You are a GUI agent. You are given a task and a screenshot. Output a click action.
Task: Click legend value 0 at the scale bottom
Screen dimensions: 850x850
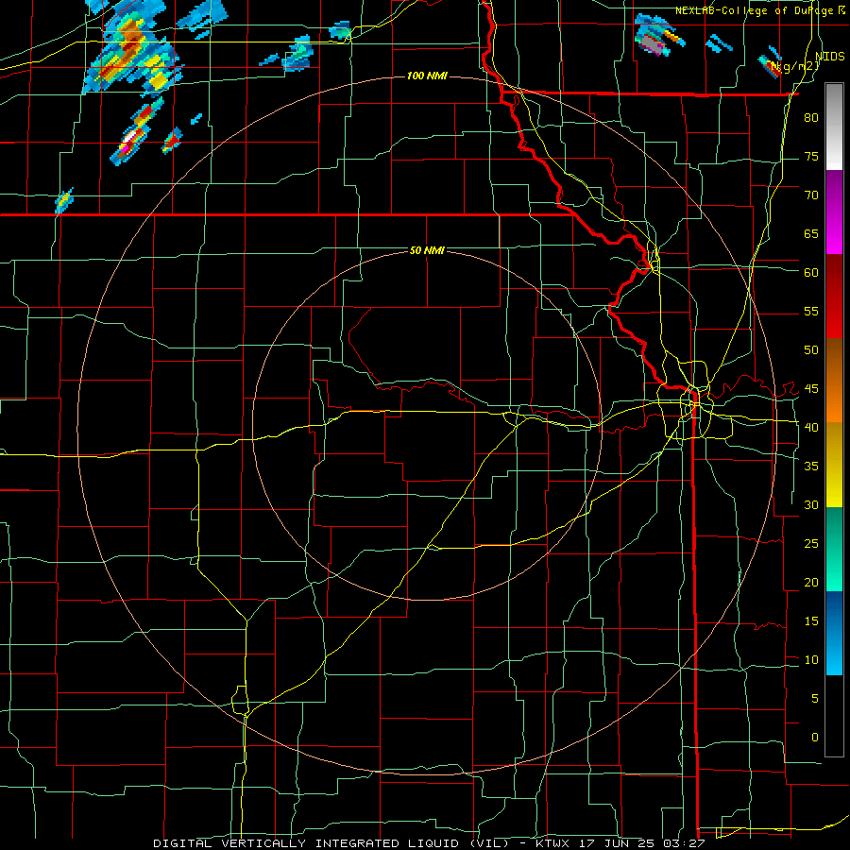click(815, 738)
